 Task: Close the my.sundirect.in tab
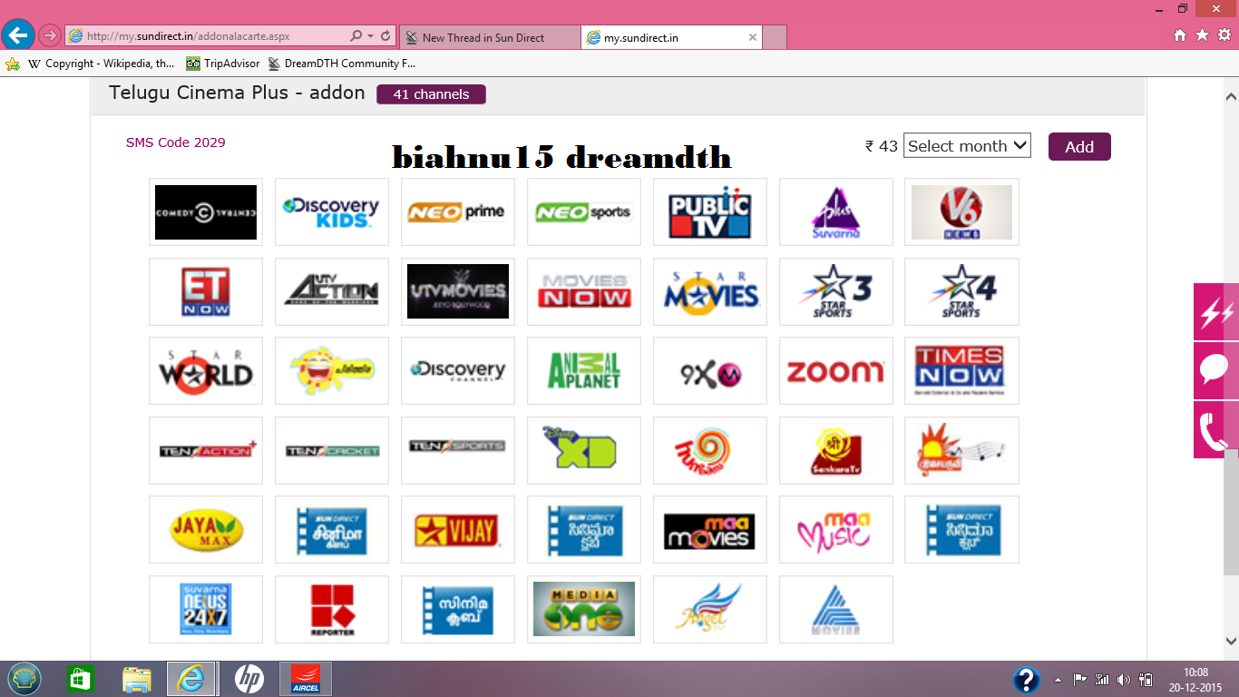tap(752, 37)
